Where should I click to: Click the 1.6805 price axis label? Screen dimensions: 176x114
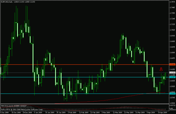[173, 41]
